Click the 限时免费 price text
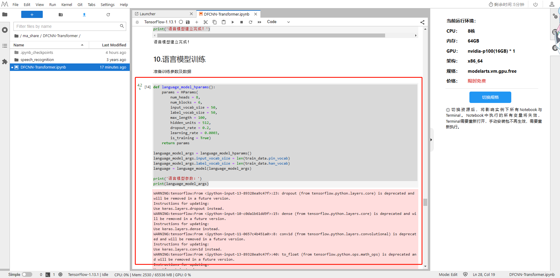 (477, 81)
